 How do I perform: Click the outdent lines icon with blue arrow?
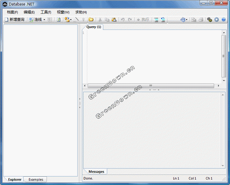pos(163,20)
